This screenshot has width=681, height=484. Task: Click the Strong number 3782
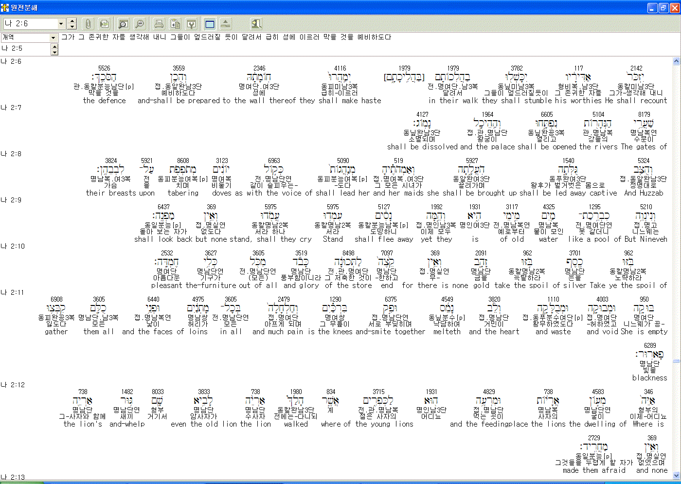[517, 69]
